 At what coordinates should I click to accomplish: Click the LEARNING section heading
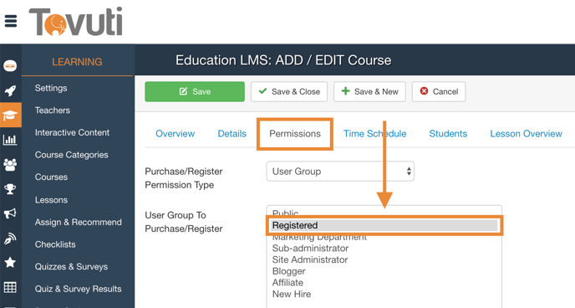(x=77, y=62)
